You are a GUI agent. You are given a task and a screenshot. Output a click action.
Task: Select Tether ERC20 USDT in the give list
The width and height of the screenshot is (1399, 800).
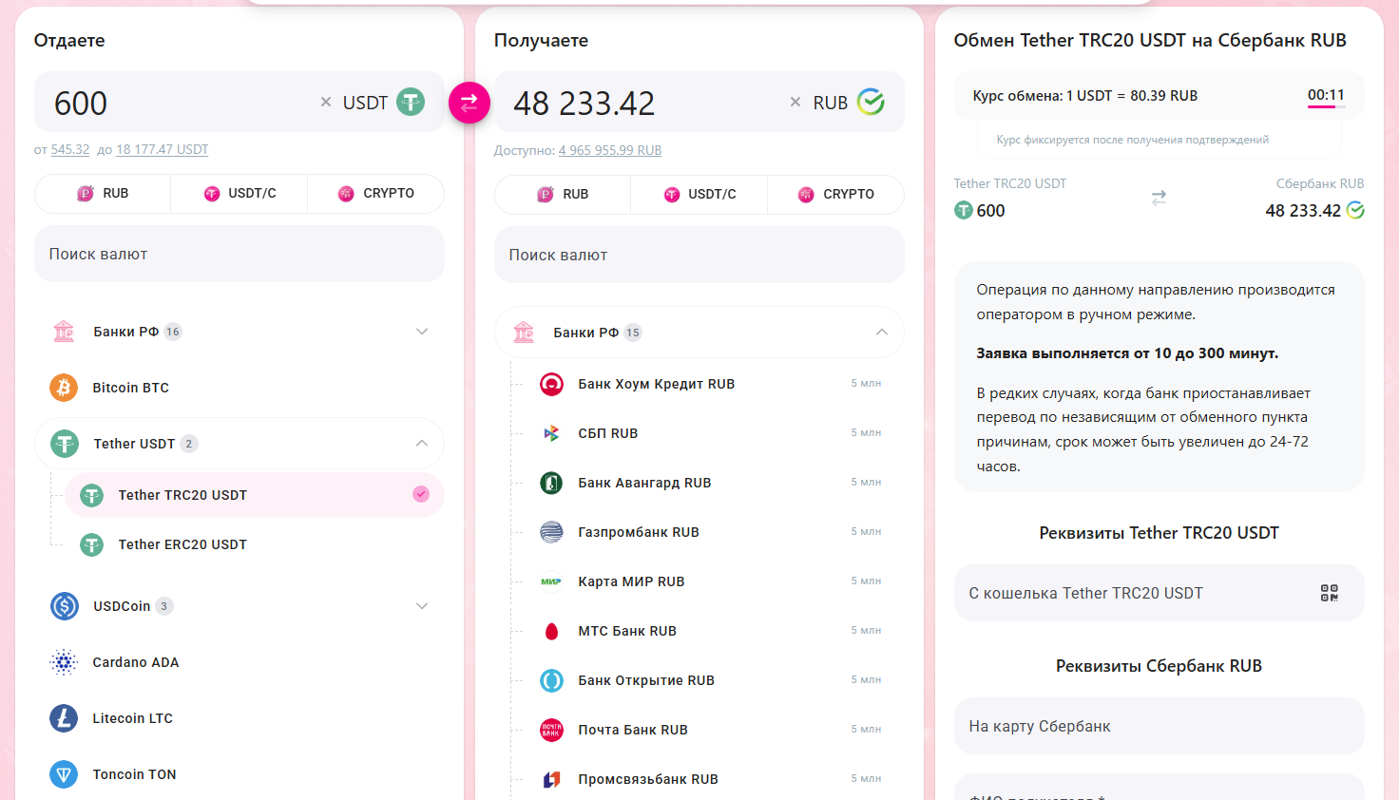pyautogui.click(x=255, y=544)
